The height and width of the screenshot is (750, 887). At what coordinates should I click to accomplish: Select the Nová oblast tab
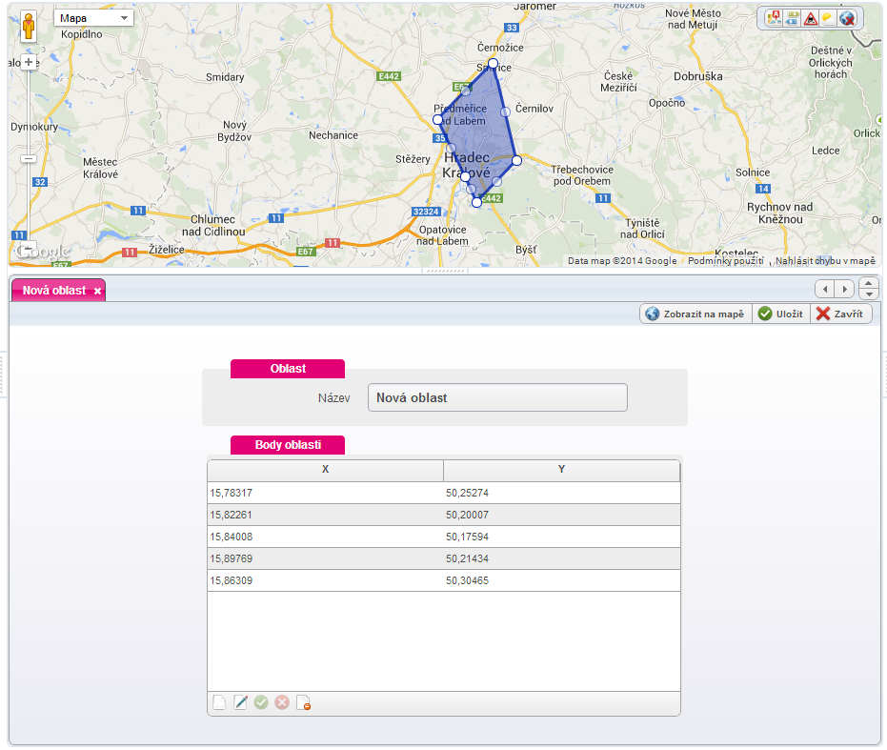click(x=54, y=291)
